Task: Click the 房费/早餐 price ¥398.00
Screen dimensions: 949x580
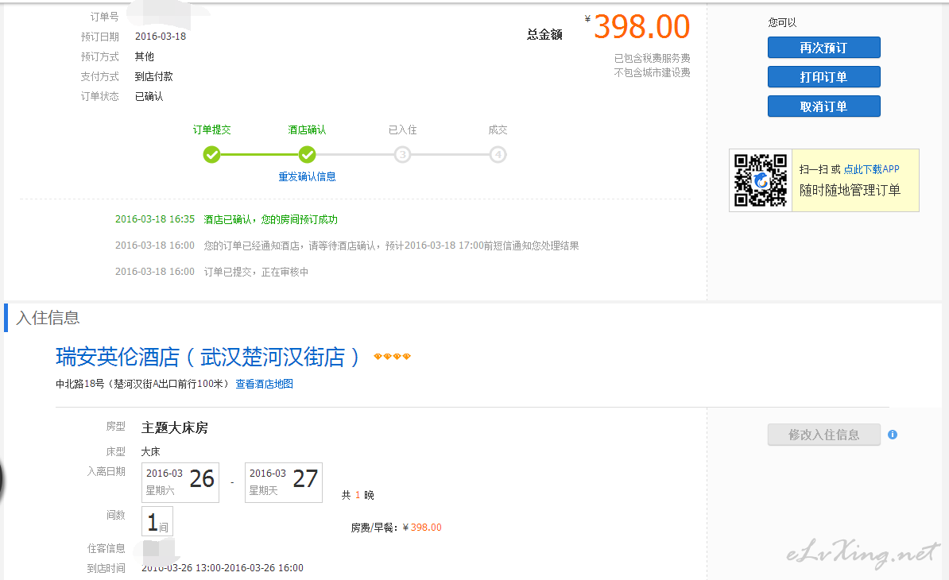Action: (422, 528)
